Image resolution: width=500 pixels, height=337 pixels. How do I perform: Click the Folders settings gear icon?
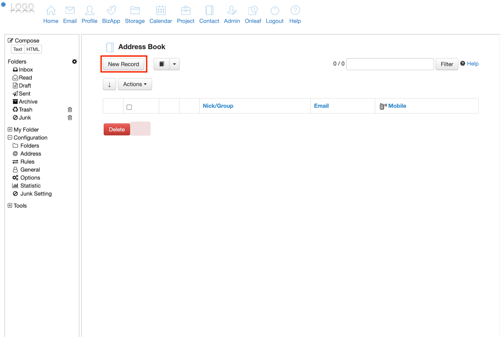tap(74, 61)
